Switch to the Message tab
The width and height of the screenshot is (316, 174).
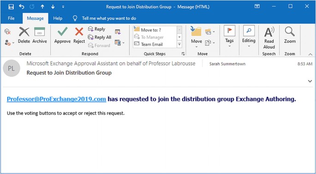tap(35, 18)
